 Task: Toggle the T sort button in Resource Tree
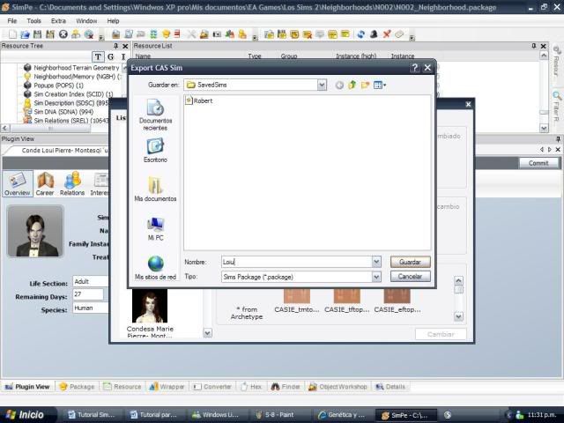[98, 56]
